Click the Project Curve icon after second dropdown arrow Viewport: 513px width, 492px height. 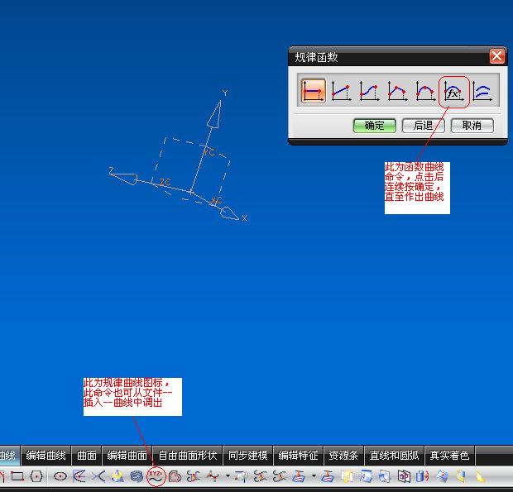pyautogui.click(x=327, y=476)
